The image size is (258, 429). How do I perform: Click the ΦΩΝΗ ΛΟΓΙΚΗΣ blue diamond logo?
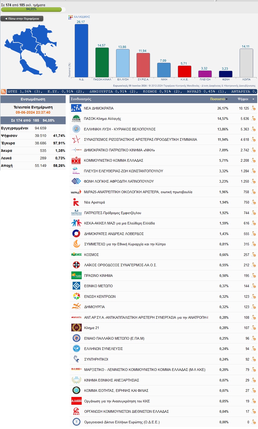(76, 181)
